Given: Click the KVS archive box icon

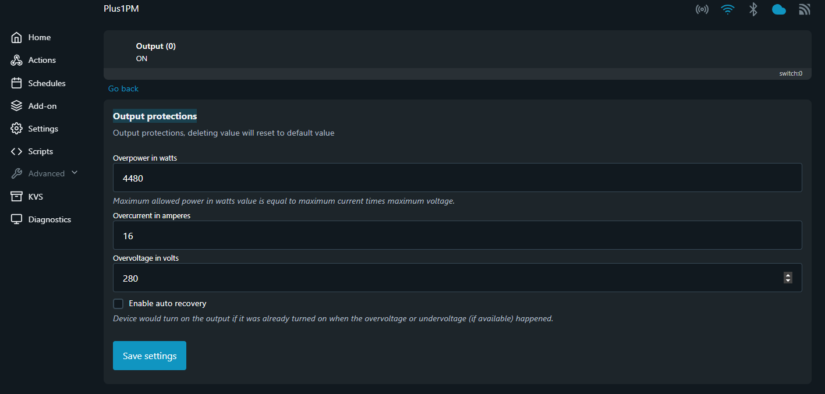Looking at the screenshot, I should click(x=16, y=197).
